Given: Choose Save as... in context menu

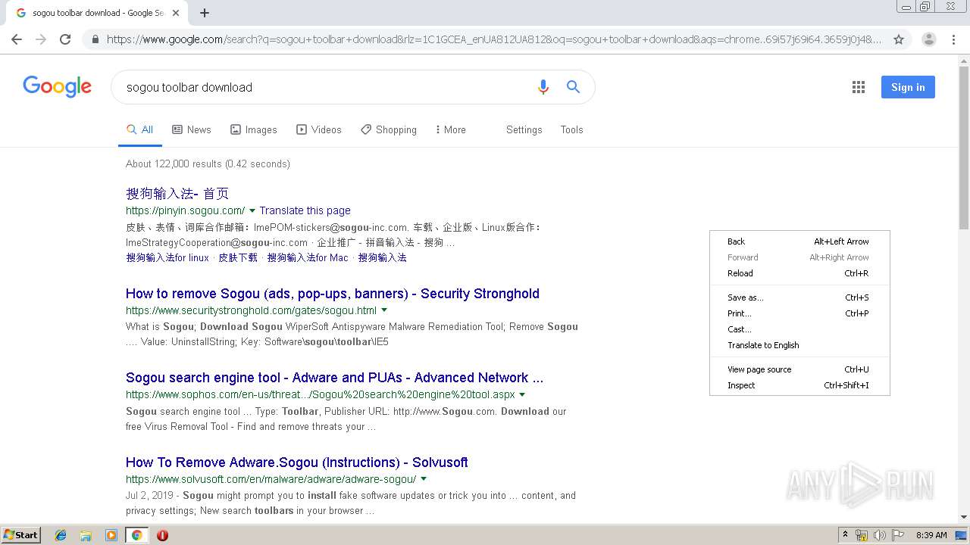Looking at the screenshot, I should (x=799, y=297).
